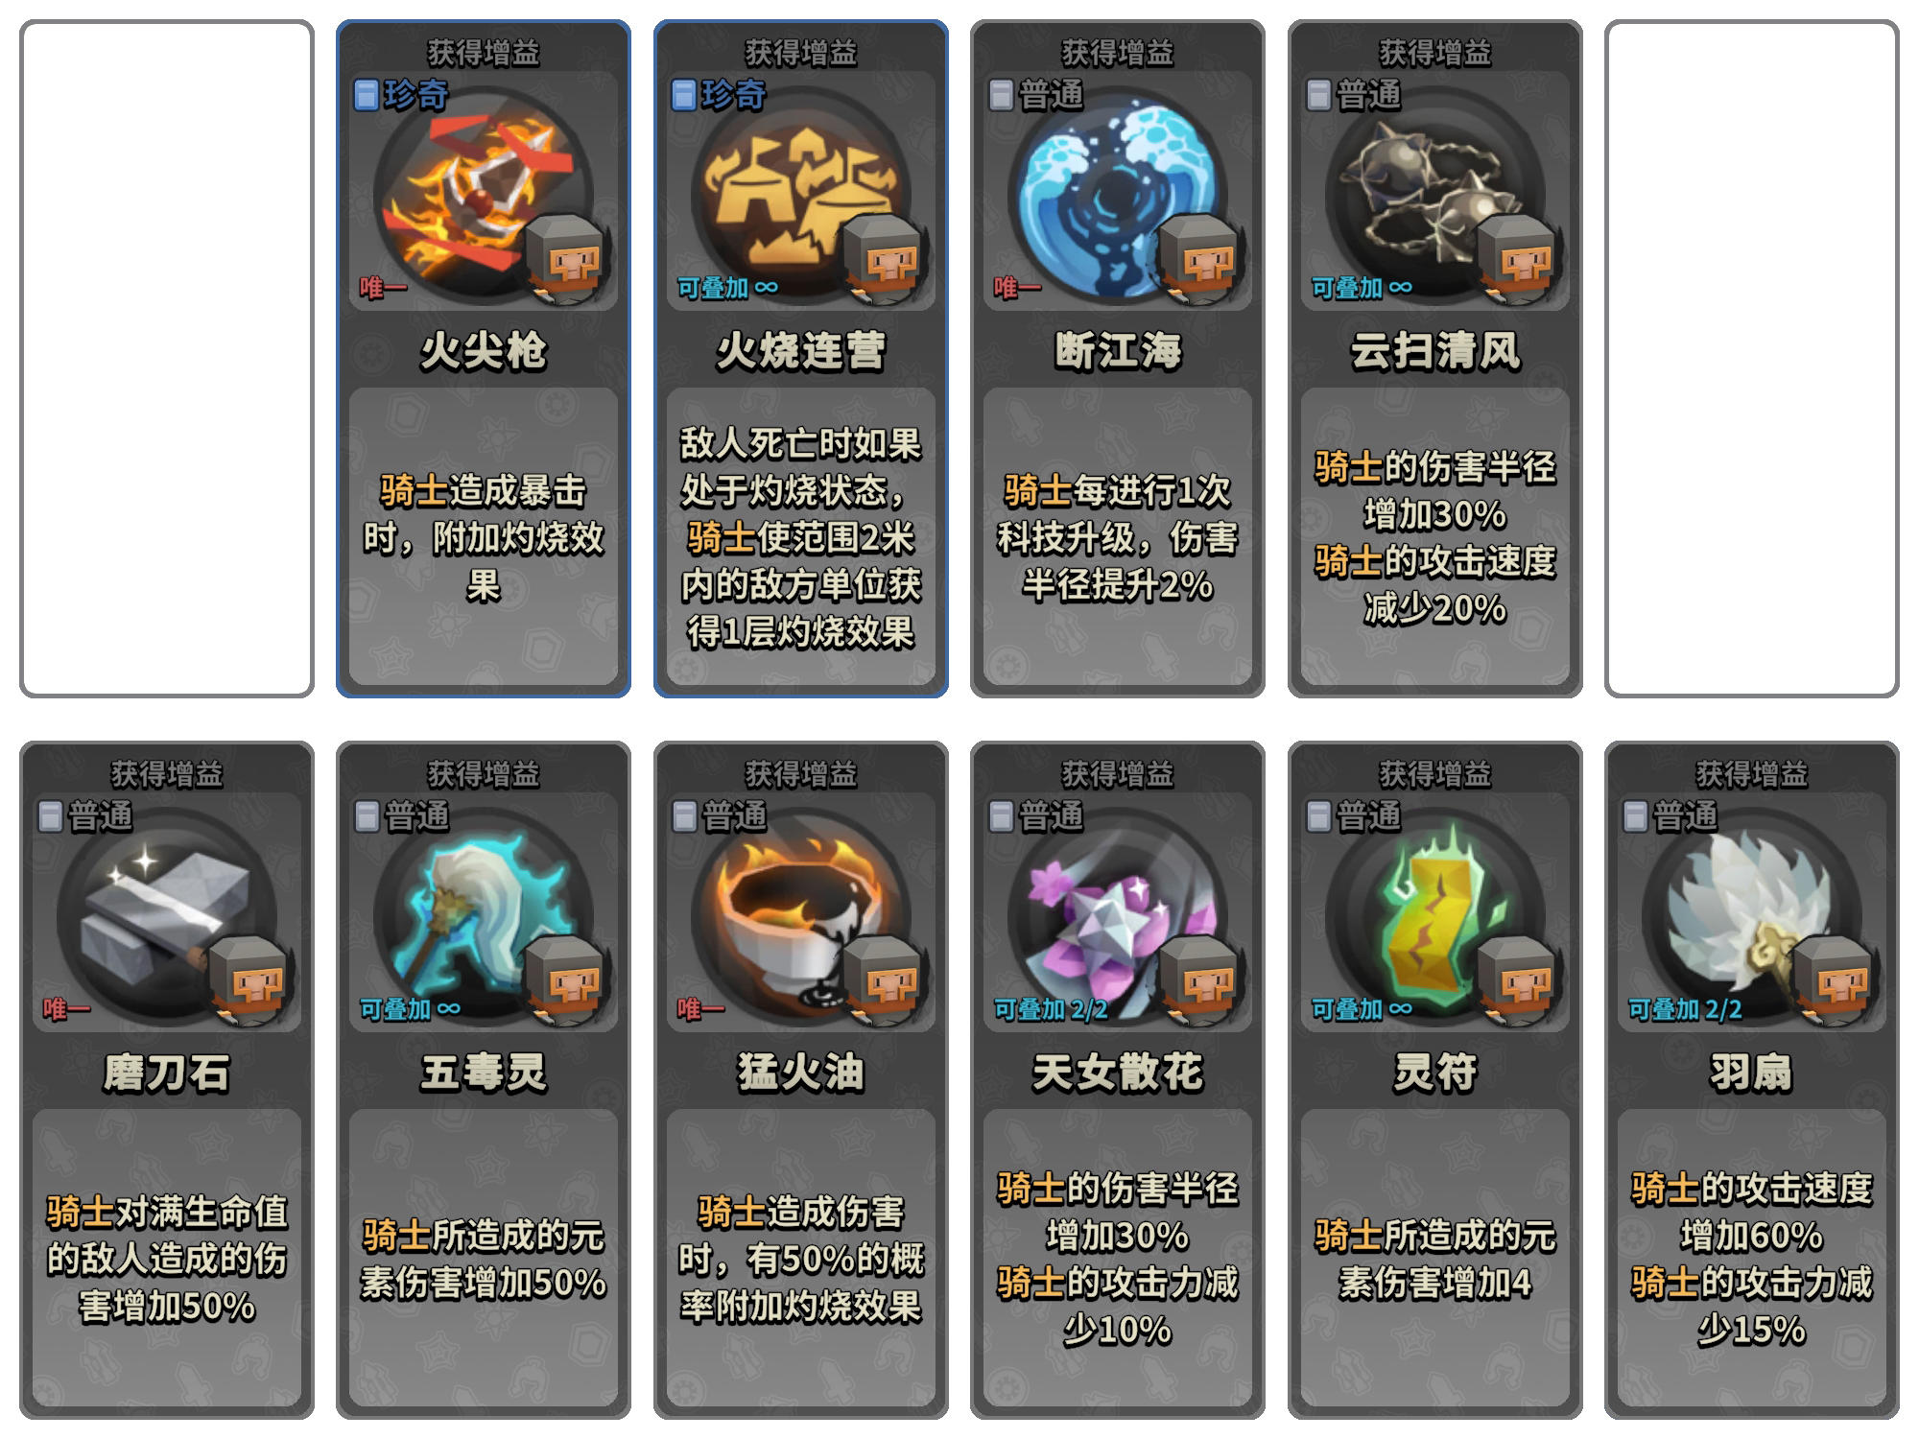This screenshot has height=1439, width=1919.
Task: Open the 灵符 description panel
Action: (x=1435, y=1258)
